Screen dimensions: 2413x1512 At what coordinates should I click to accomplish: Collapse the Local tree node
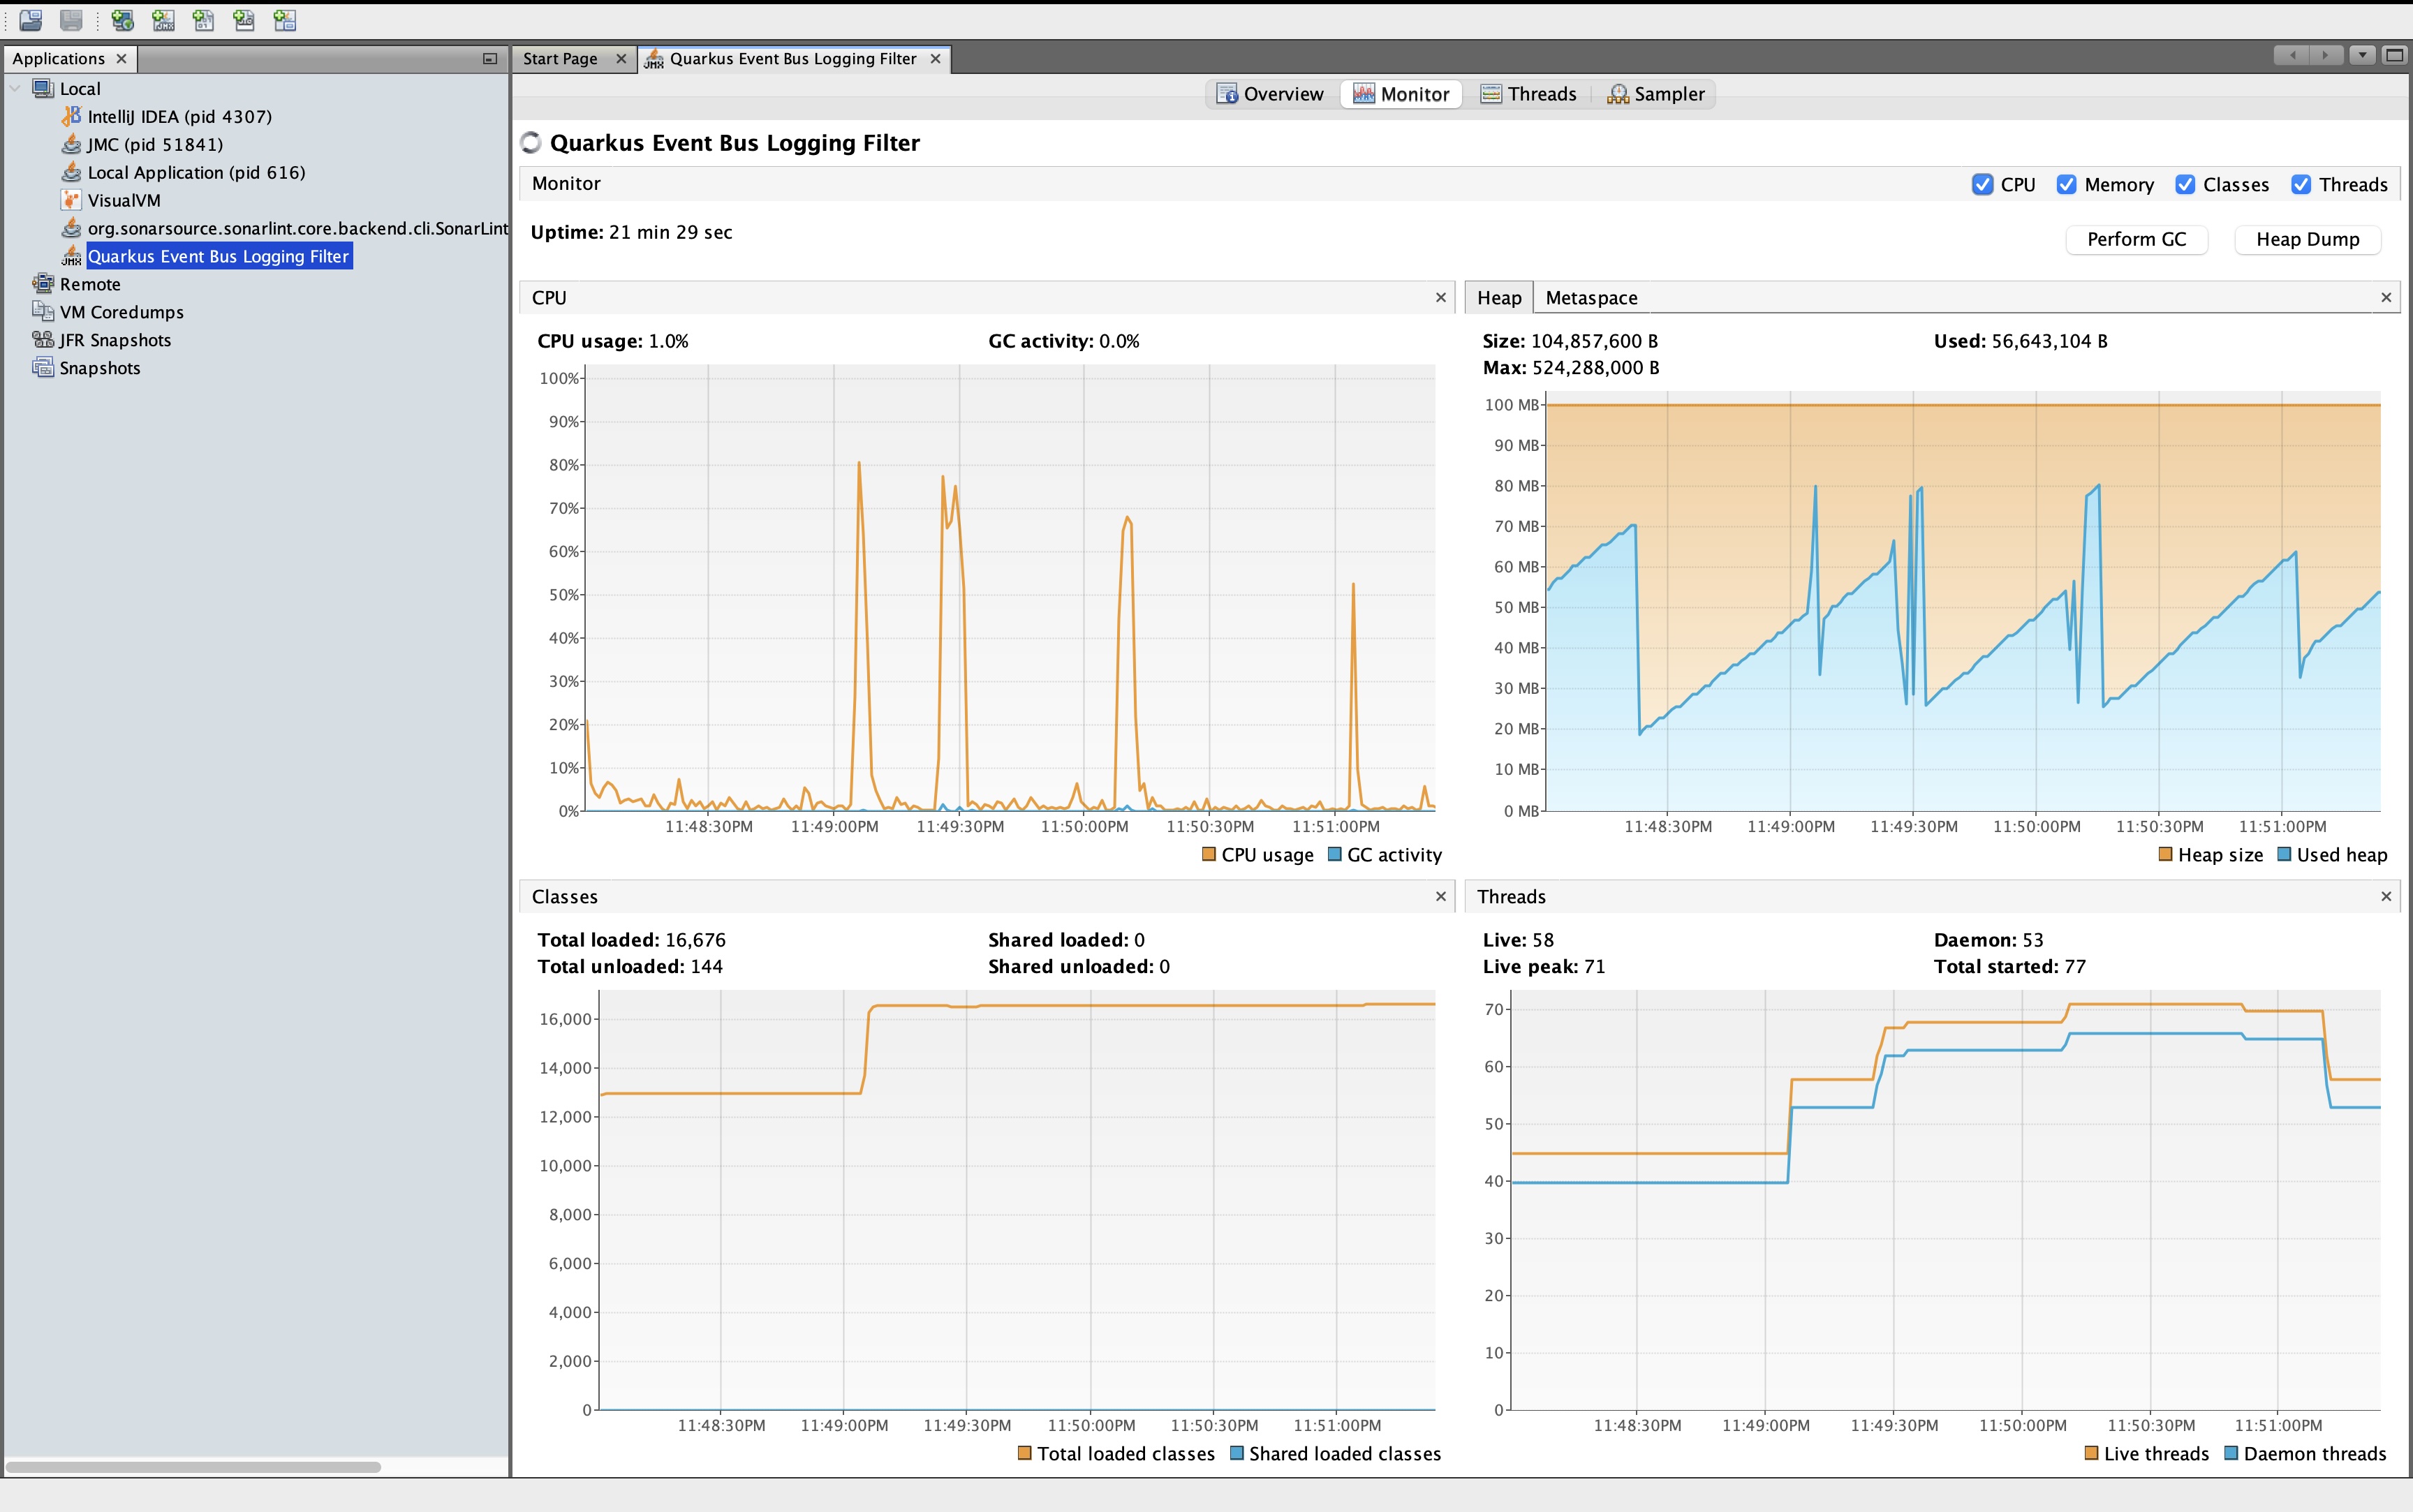(15, 89)
